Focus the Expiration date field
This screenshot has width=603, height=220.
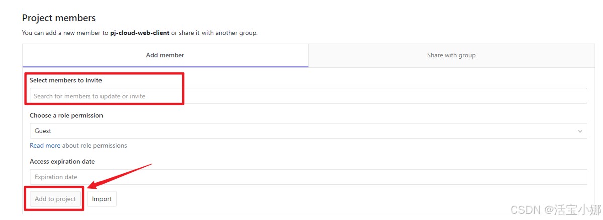click(308, 177)
